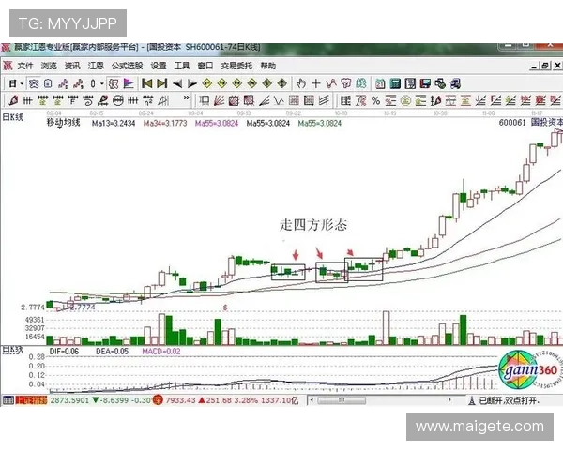Click the Ma34=3.1773 moving average label
Viewport: 563px width, 450px height.
coord(165,124)
